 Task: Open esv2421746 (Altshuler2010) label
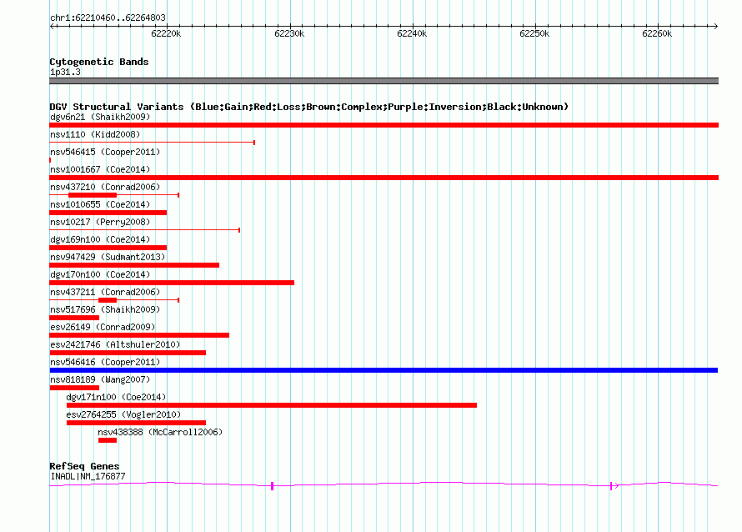point(115,344)
